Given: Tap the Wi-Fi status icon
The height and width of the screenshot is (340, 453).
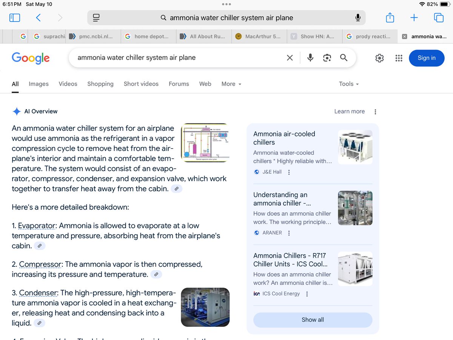Looking at the screenshot, I should [x=422, y=4].
